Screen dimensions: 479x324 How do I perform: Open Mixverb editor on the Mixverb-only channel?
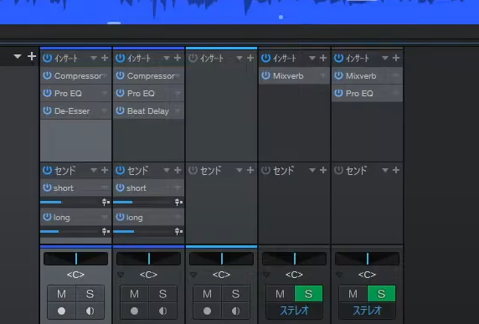coord(288,75)
